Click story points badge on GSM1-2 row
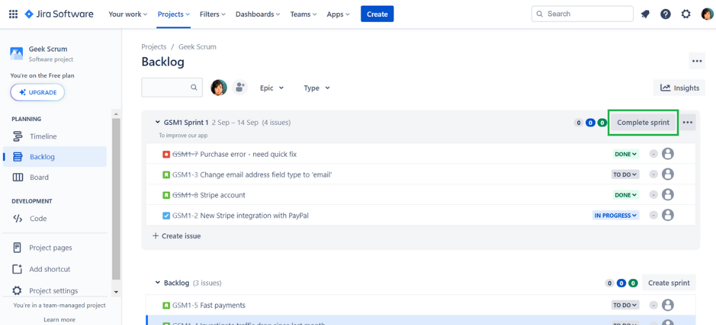The width and height of the screenshot is (716, 325). (654, 215)
